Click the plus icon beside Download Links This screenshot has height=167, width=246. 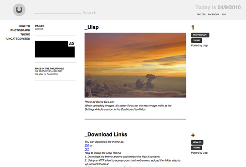point(193,135)
